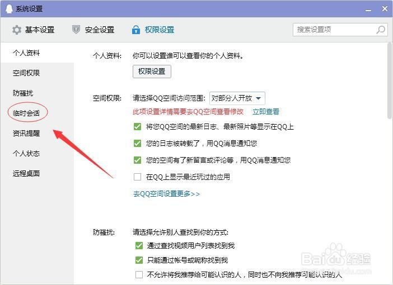Viewport: 393px width, 285px height.
Task: Click the 权限设置 button under 个人资料
Action: [x=152, y=72]
